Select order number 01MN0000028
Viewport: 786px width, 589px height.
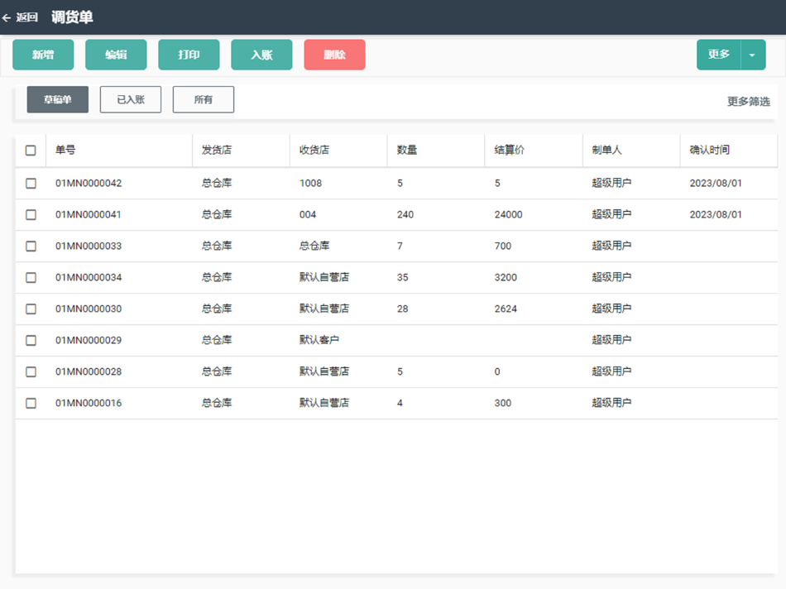click(x=89, y=371)
